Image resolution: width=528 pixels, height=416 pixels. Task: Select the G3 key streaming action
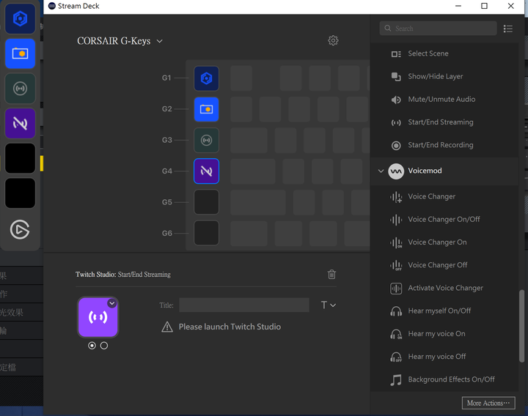coord(206,140)
